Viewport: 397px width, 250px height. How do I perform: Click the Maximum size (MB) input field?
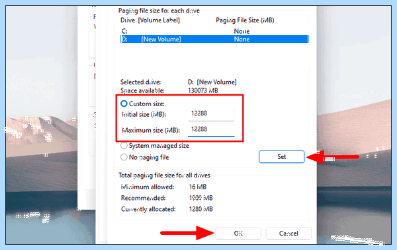(x=211, y=130)
